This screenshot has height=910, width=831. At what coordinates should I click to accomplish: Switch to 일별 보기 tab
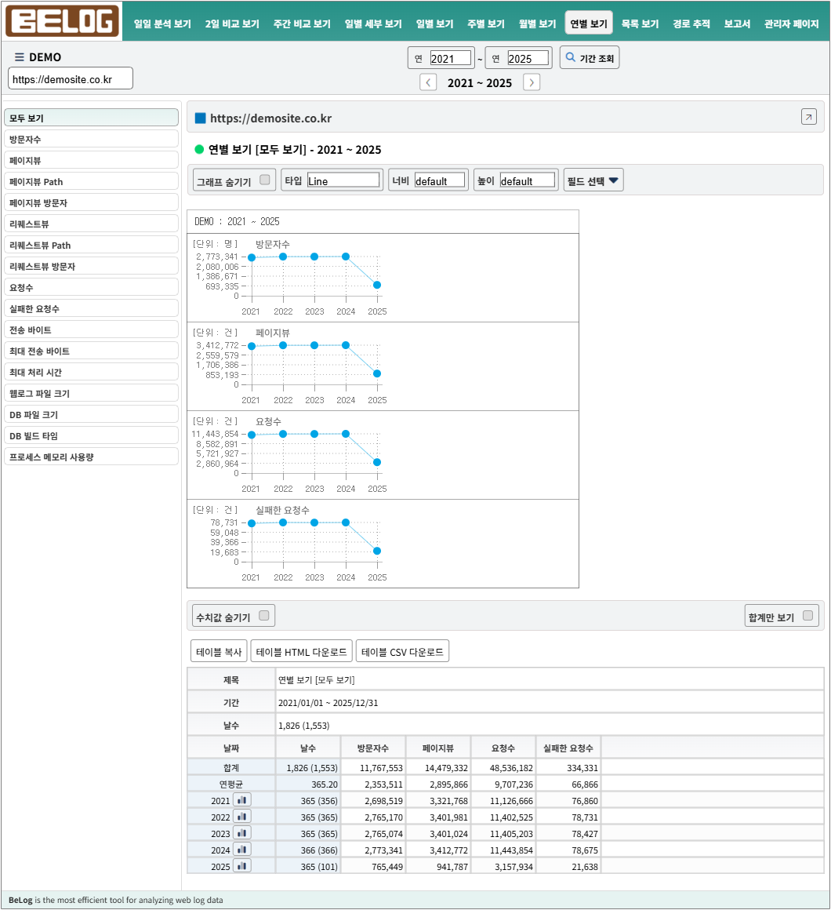click(434, 24)
